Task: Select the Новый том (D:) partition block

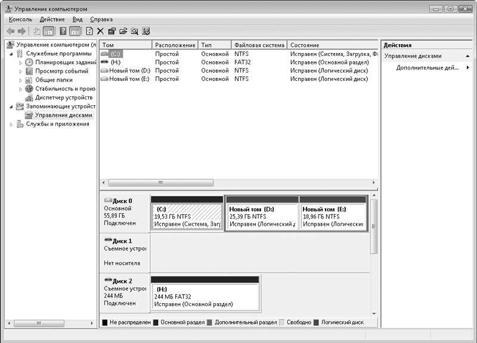Action: pyautogui.click(x=261, y=217)
